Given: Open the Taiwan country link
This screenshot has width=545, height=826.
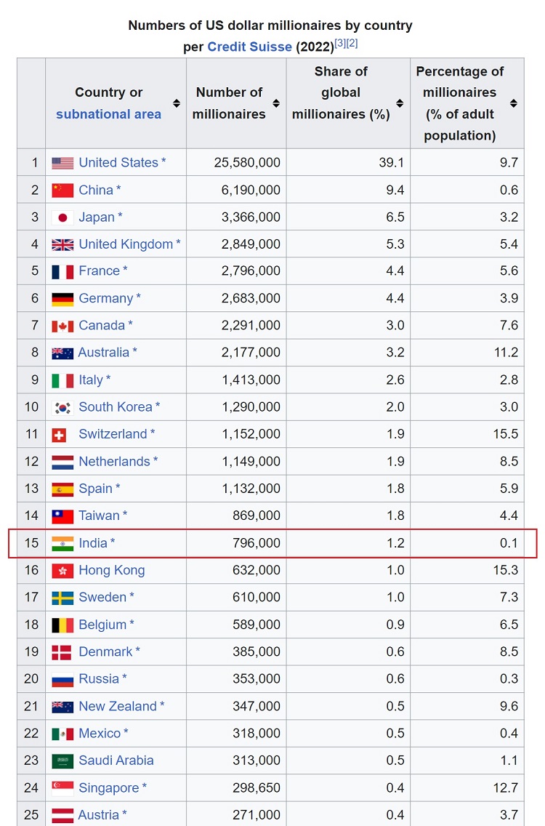Looking at the screenshot, I should 99,516.
